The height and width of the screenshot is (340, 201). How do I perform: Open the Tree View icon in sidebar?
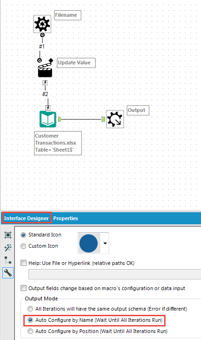coord(8,260)
